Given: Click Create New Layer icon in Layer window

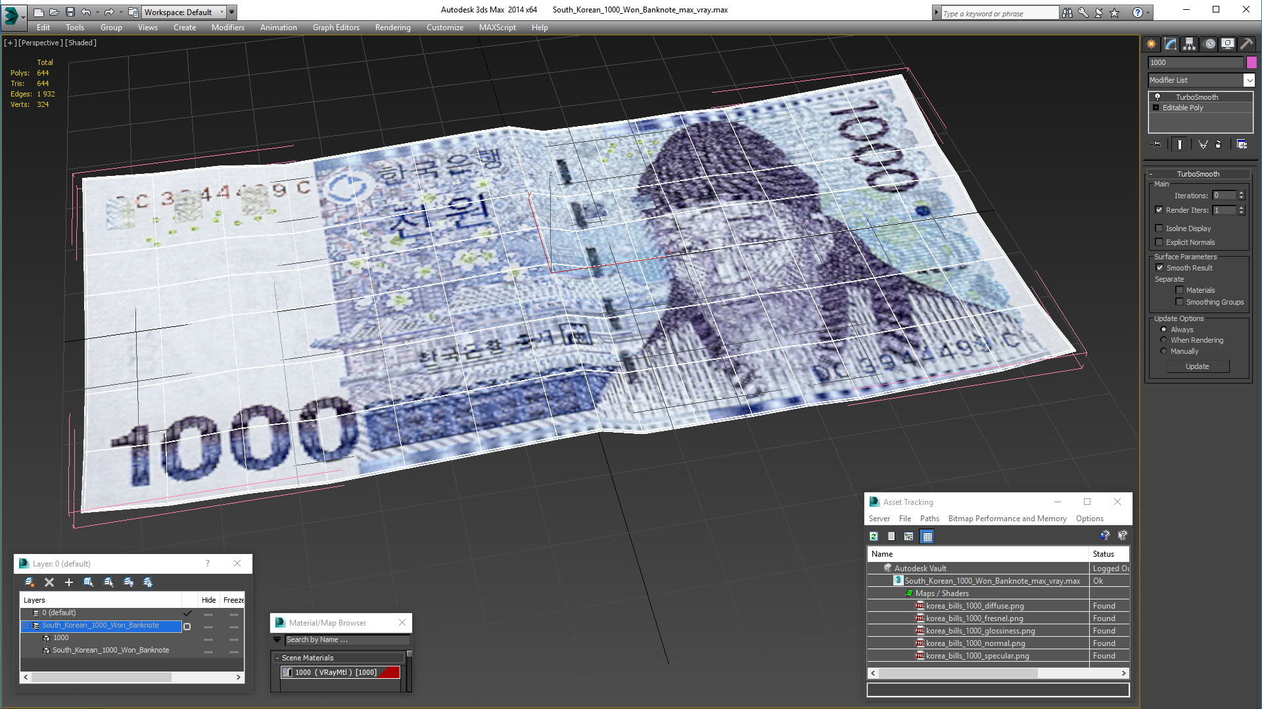Looking at the screenshot, I should pyautogui.click(x=30, y=582).
